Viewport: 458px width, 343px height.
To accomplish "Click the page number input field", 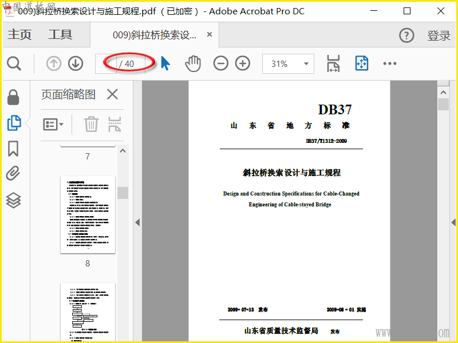I will click(106, 63).
